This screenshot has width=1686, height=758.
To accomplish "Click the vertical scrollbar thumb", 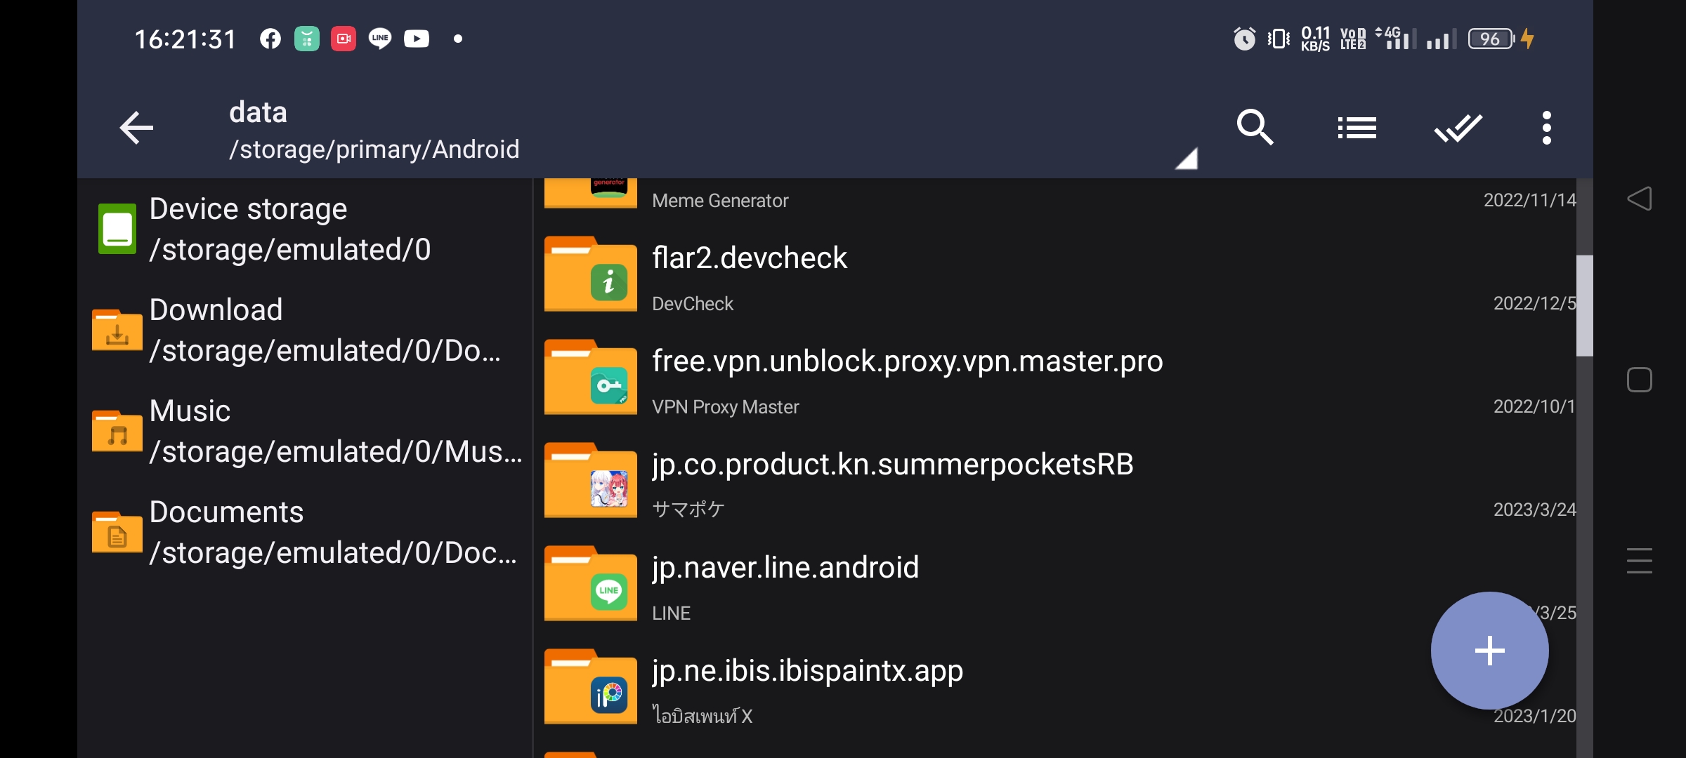I will click(1584, 306).
